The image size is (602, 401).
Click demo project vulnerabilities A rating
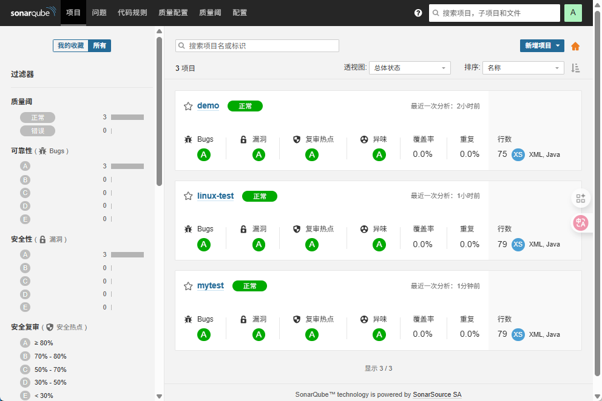click(x=259, y=155)
